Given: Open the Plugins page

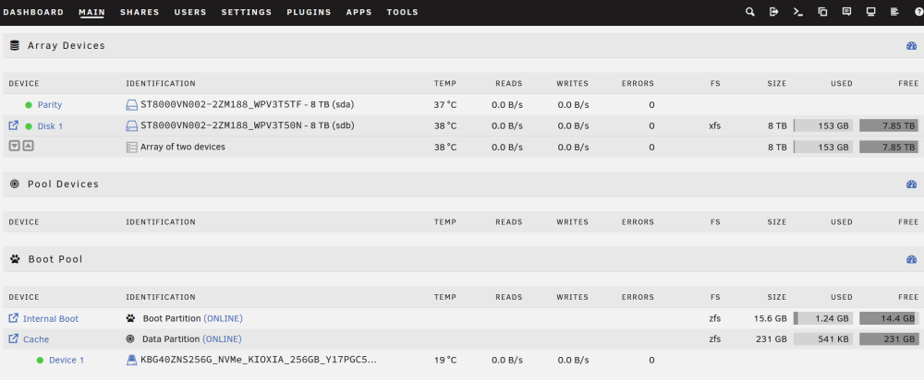Looking at the screenshot, I should 310,12.
